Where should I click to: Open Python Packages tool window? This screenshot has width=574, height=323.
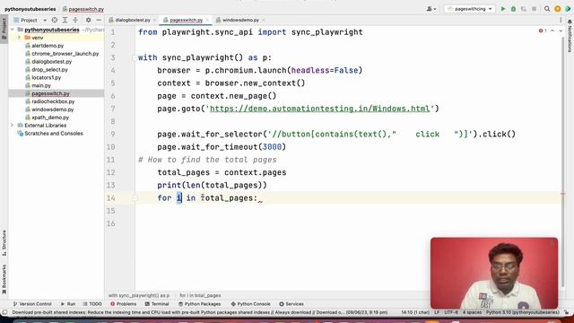coord(199,304)
